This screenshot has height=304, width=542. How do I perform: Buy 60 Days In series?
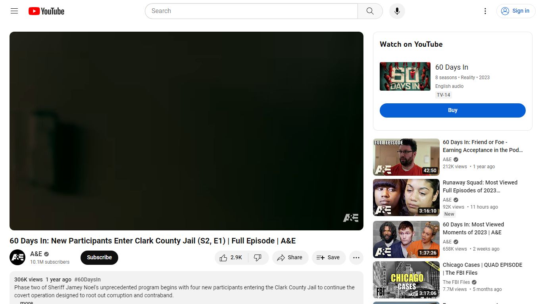[x=453, y=110]
